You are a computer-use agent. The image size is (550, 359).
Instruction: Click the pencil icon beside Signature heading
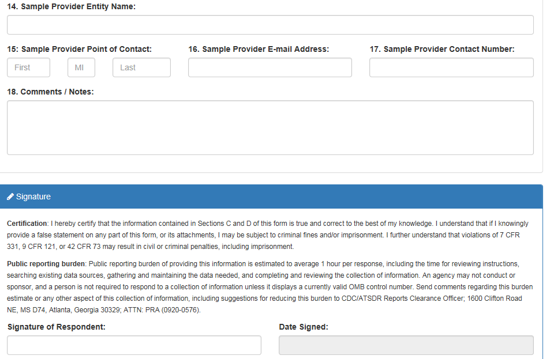coord(10,197)
